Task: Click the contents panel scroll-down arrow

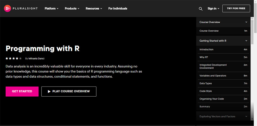Action: 252,119
